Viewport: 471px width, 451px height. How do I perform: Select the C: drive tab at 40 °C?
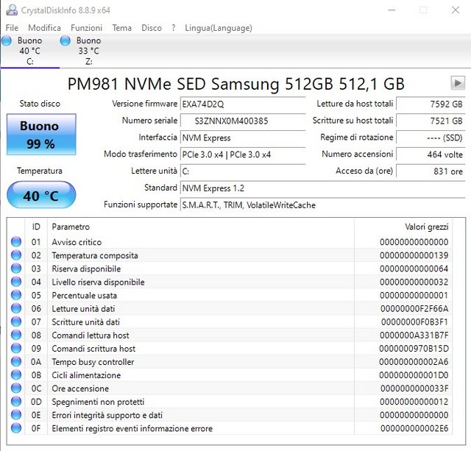click(29, 51)
